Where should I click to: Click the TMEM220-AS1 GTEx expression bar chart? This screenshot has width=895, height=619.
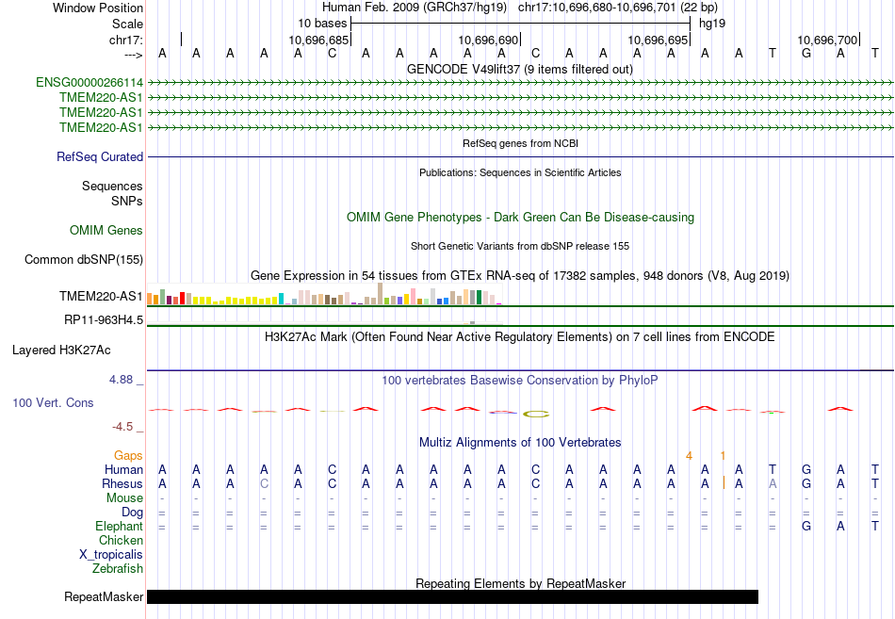point(324,295)
